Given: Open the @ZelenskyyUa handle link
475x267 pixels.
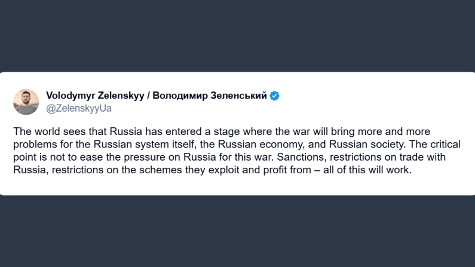Looking at the screenshot, I should coord(78,108).
